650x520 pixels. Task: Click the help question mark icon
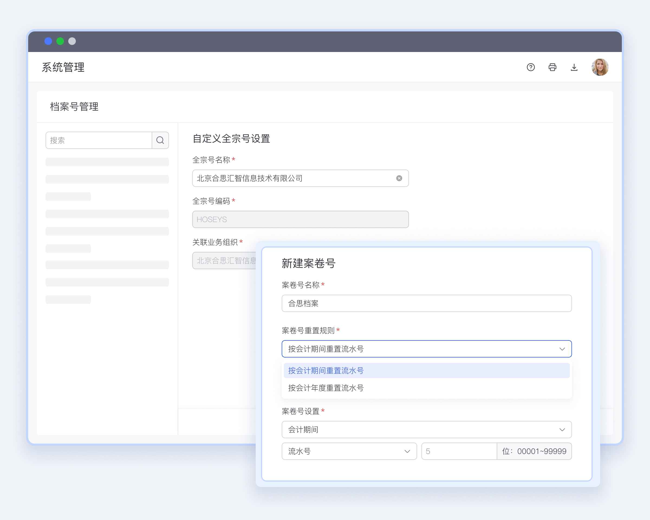point(531,67)
